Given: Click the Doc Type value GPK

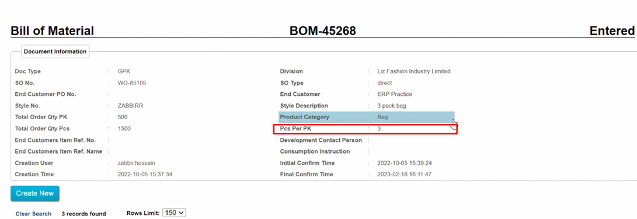Looking at the screenshot, I should tap(124, 71).
